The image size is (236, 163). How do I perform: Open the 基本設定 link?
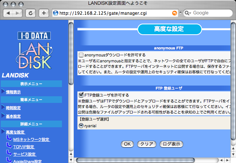(13, 116)
